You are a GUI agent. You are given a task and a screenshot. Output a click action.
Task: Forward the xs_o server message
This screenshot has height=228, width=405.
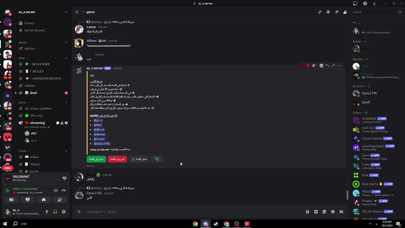tap(333, 66)
